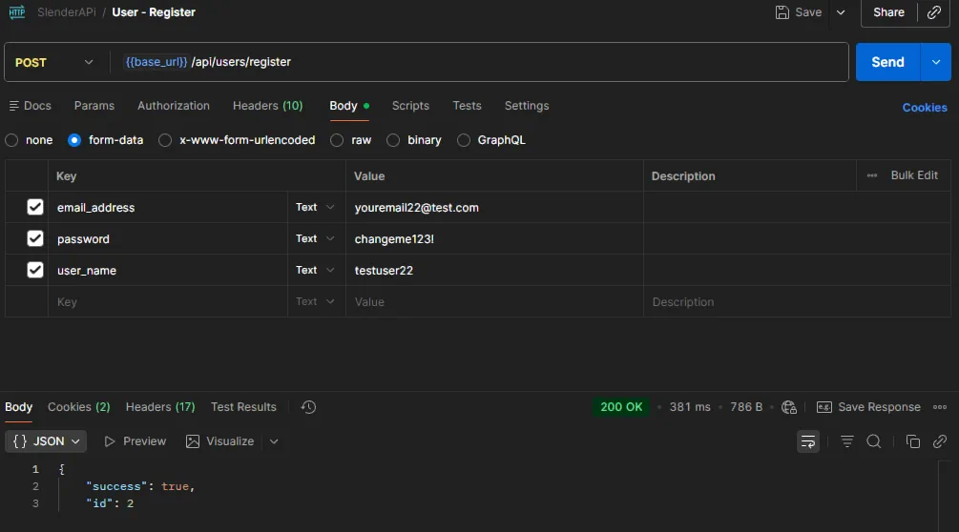This screenshot has height=532, width=959.
Task: Click the network globe lock icon
Action: point(789,407)
